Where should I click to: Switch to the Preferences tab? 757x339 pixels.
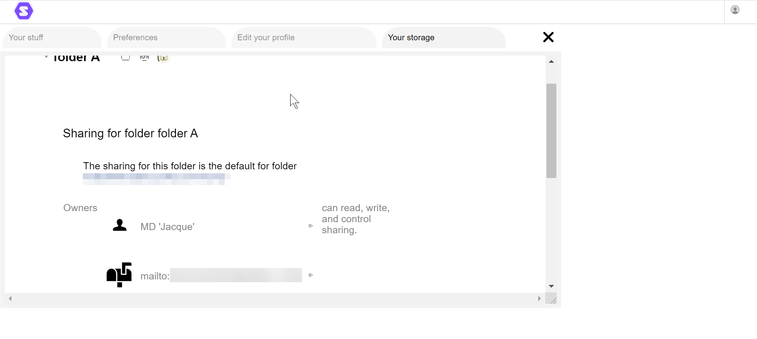tap(135, 37)
